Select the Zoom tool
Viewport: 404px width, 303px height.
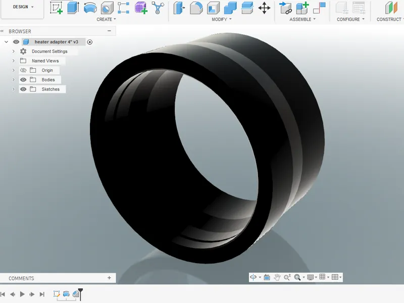(x=287, y=277)
